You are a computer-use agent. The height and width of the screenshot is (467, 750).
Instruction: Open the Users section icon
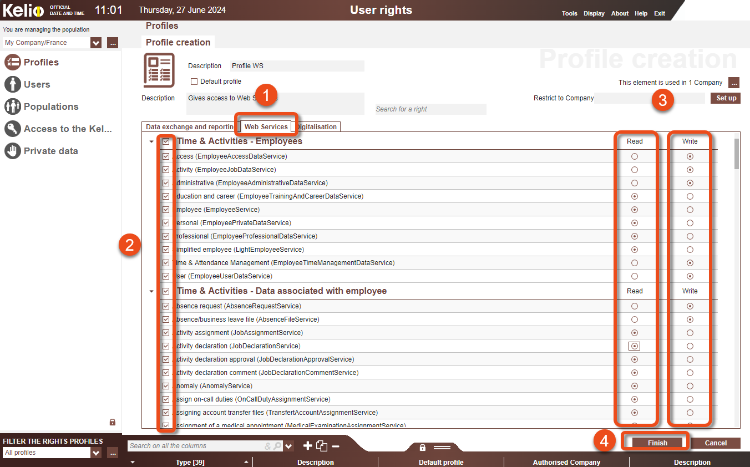click(12, 84)
